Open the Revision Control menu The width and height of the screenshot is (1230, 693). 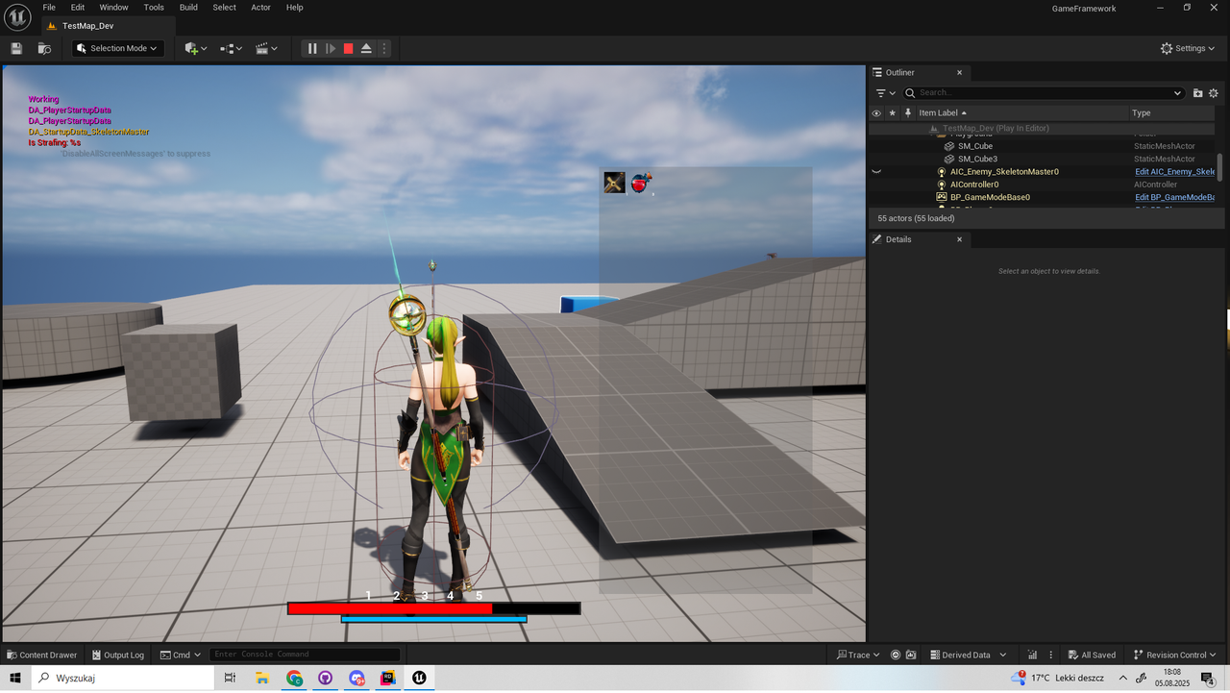(x=1175, y=655)
